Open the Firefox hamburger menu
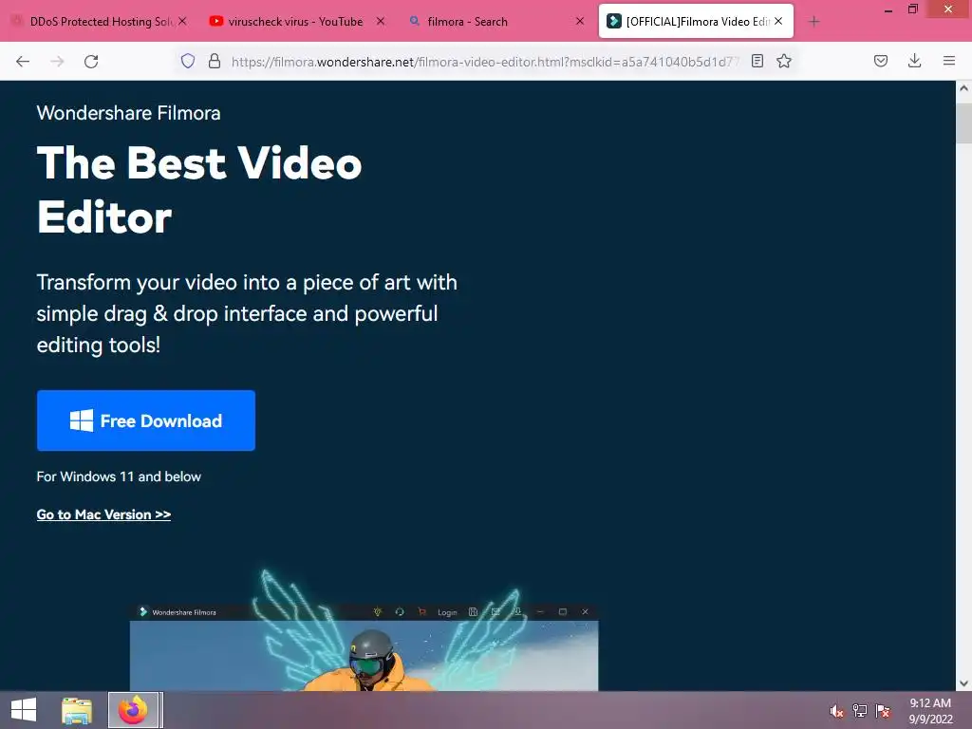Viewport: 972px width, 729px height. (x=948, y=61)
